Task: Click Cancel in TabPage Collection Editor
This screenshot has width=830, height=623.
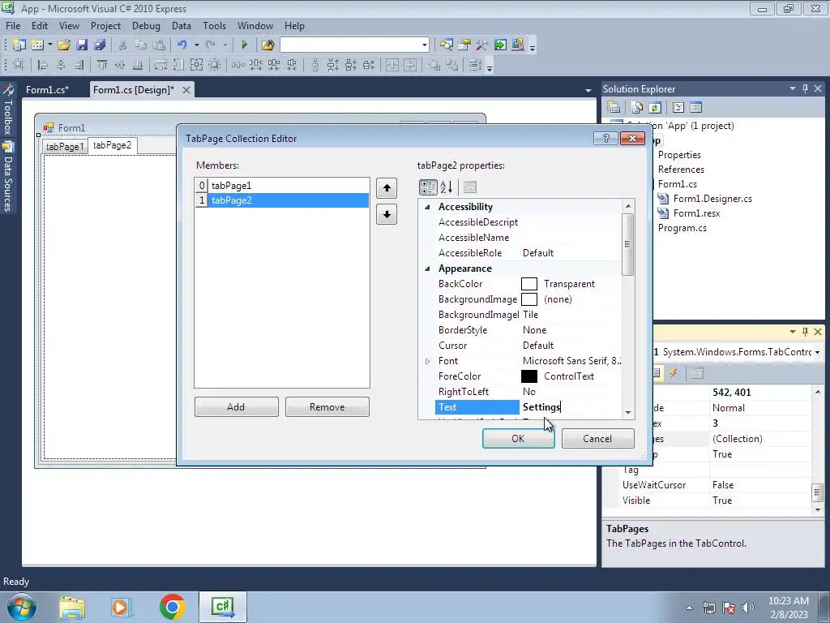Action: pos(597,439)
